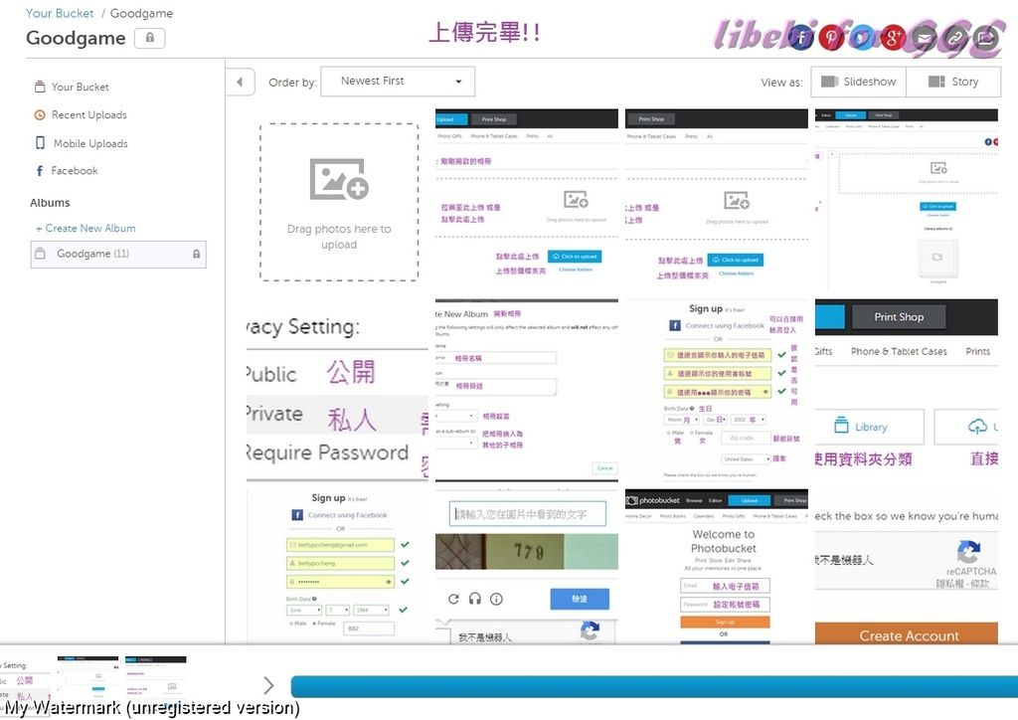This screenshot has width=1018, height=720.
Task: Switch to Slideshow view
Action: pyautogui.click(x=857, y=82)
